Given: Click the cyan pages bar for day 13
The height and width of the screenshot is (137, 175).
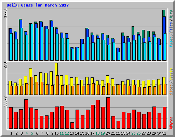Looking at the screenshot, I should (73, 55).
